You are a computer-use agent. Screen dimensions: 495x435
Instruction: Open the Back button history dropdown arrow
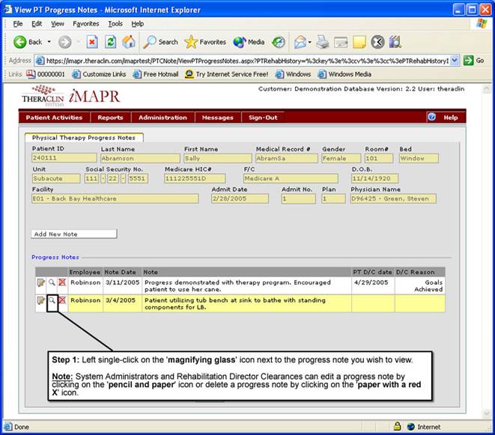point(49,42)
